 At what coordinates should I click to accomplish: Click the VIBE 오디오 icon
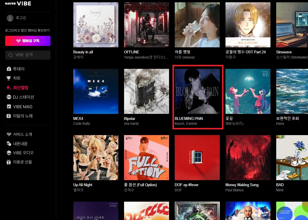point(9,153)
